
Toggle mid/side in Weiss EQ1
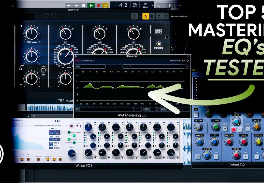pyautogui.click(x=38, y=159)
